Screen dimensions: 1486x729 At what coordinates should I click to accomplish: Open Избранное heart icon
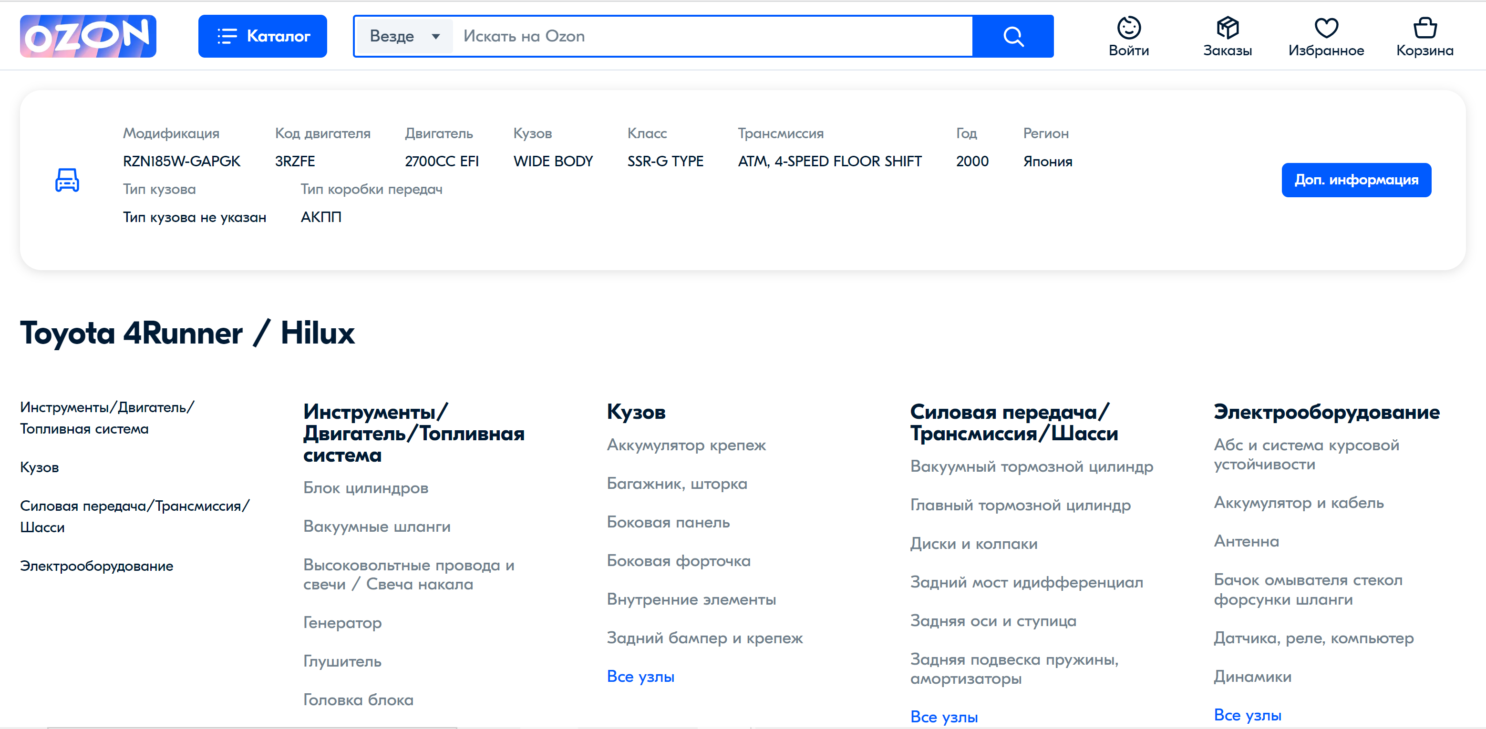[x=1326, y=27]
